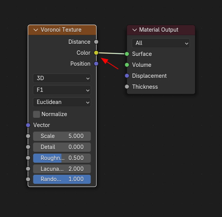The width and height of the screenshot is (222, 217).
Task: Click the Distance label text
Action: point(79,42)
